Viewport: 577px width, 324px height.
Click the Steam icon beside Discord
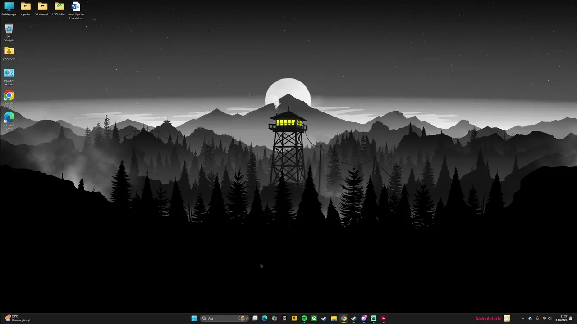[353, 319]
